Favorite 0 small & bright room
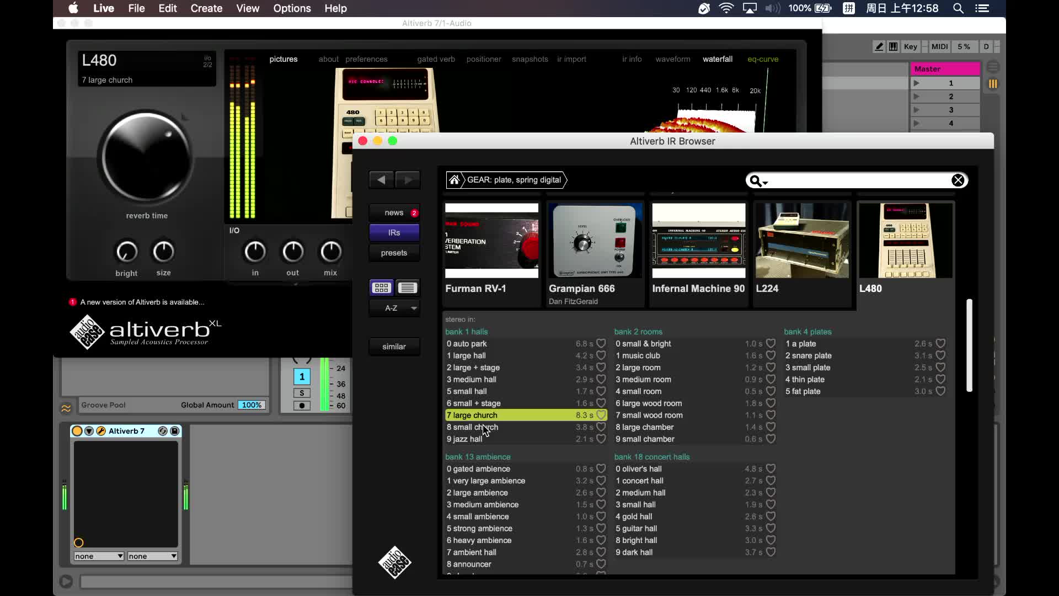This screenshot has height=596, width=1059. coord(771,343)
